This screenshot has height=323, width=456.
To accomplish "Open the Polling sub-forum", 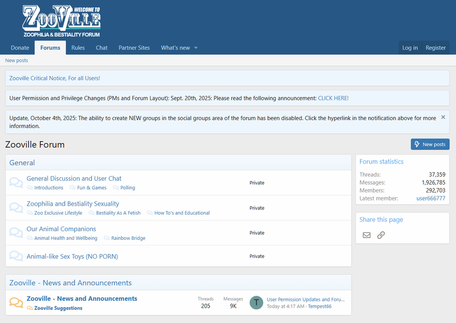I will 128,188.
